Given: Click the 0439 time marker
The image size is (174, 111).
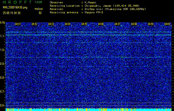Looking at the screenshot, I should tap(151, 24).
